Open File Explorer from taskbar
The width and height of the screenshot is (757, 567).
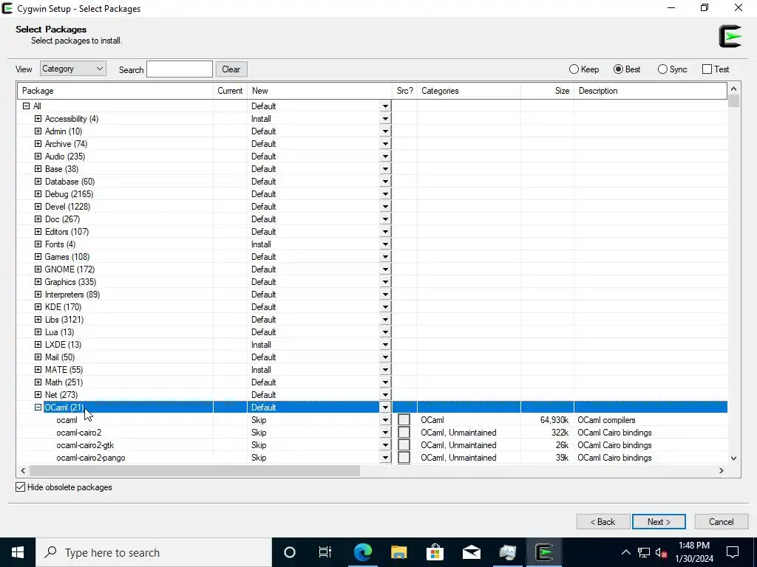tap(398, 552)
